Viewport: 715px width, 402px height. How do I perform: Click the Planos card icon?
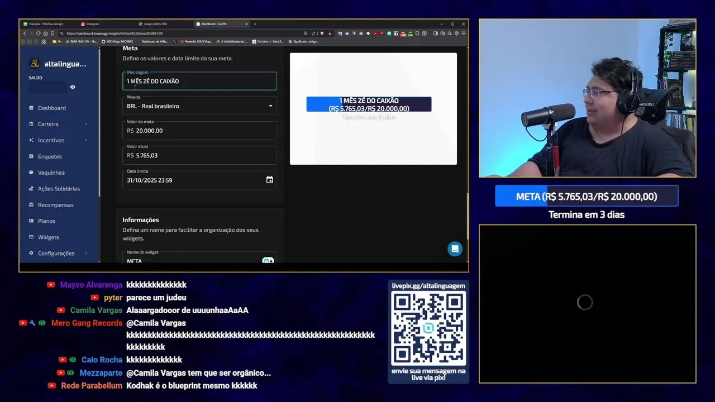[x=31, y=221]
